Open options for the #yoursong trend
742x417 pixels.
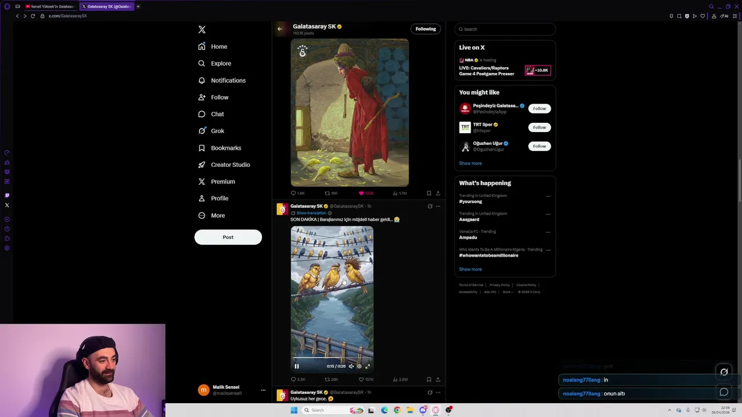point(548,196)
